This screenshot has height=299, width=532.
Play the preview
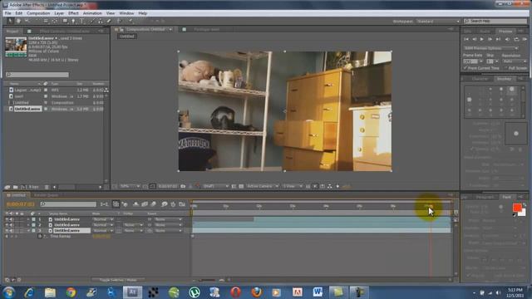pyautogui.click(x=482, y=39)
